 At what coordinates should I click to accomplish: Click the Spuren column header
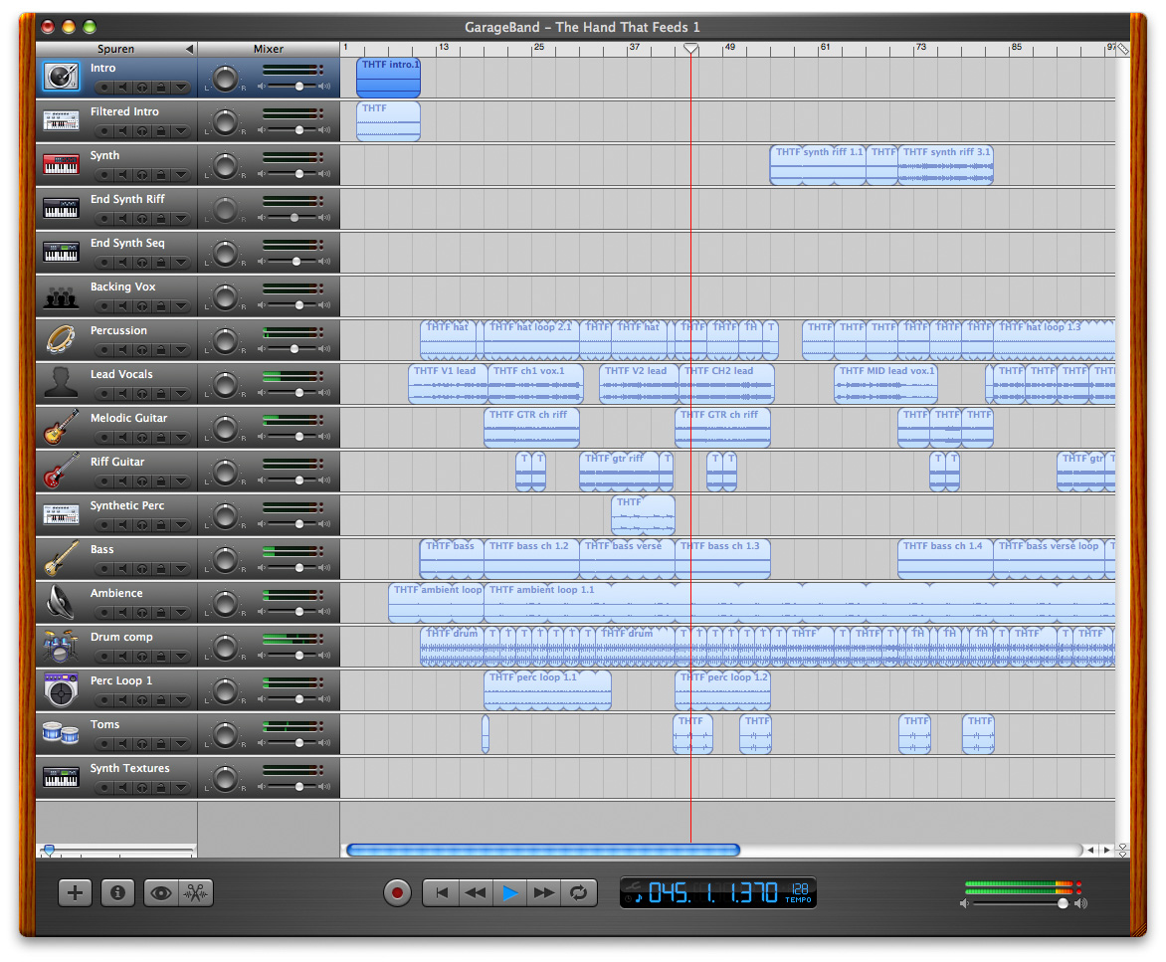pyautogui.click(x=116, y=49)
